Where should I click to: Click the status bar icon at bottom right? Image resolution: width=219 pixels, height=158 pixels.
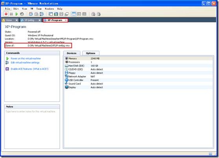[x=210, y=154]
